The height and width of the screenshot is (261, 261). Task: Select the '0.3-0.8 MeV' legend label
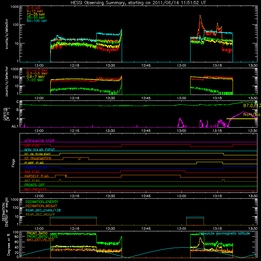click(37, 73)
